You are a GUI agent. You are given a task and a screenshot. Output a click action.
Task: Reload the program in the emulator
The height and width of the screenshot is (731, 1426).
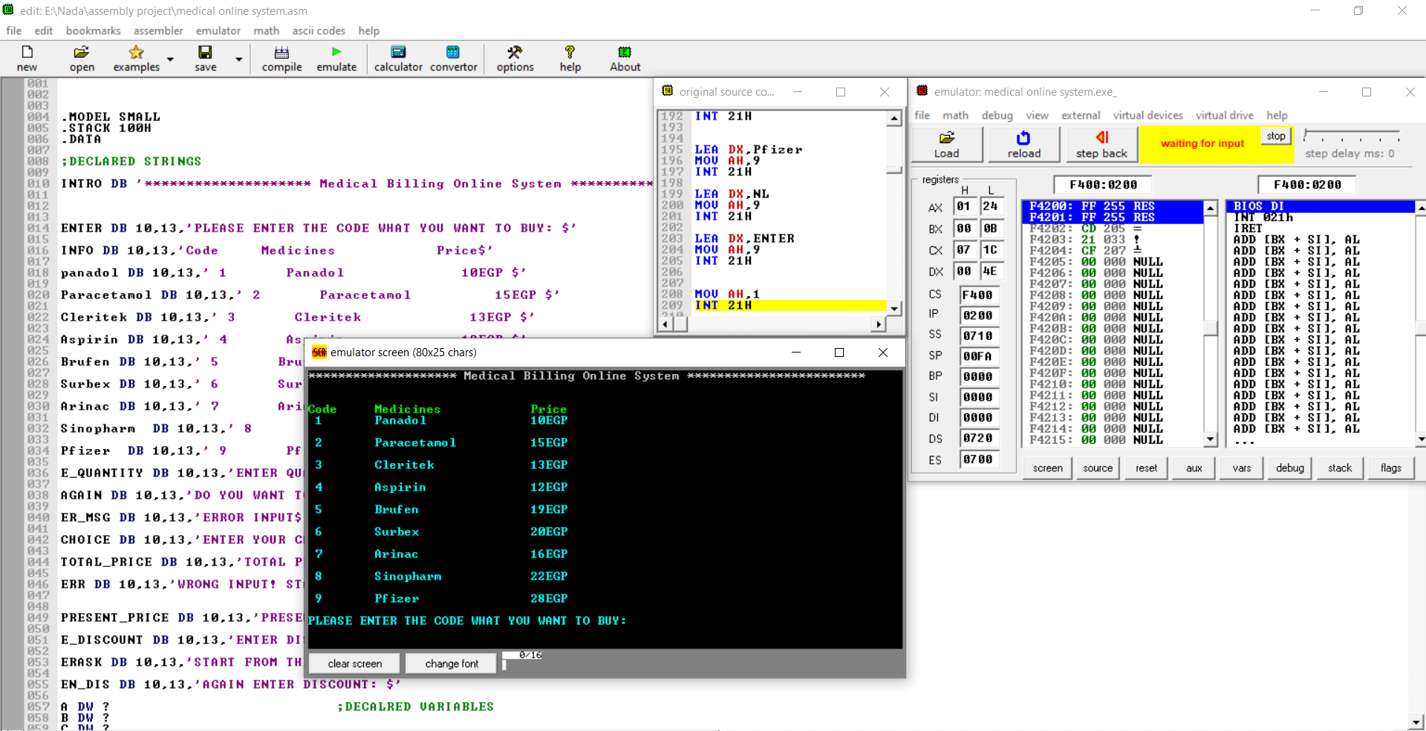click(1024, 144)
